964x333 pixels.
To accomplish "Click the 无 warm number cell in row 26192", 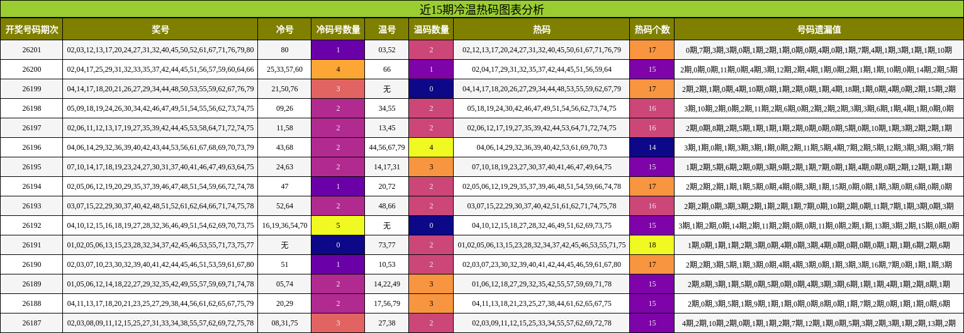I will point(387,225).
